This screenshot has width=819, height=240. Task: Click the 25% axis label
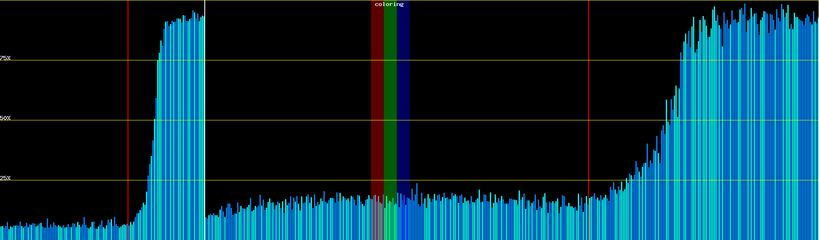click(5, 178)
